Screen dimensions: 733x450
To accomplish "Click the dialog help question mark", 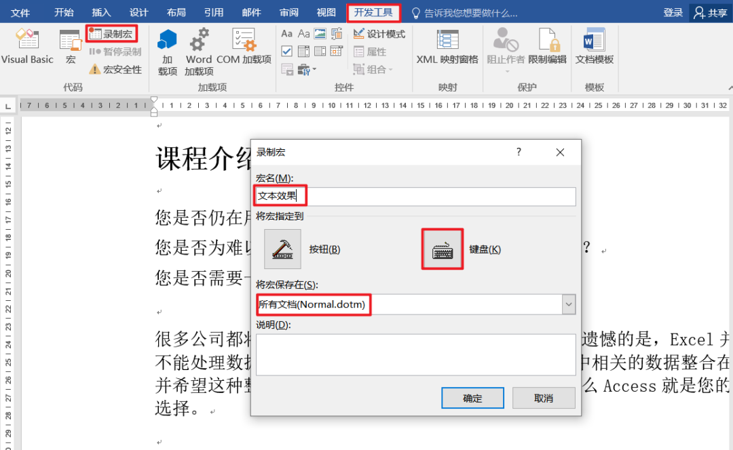I will [x=519, y=152].
